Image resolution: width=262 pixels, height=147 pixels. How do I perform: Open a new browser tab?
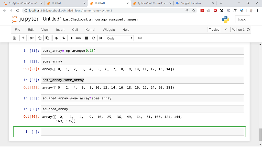(221, 3)
